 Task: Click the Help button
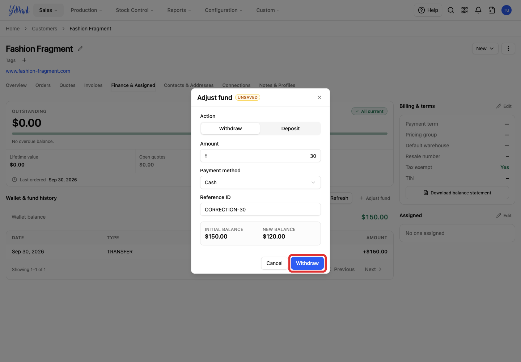428,10
